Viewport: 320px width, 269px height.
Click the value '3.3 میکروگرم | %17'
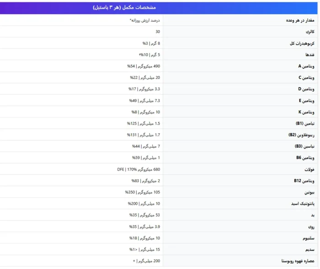point(144,89)
